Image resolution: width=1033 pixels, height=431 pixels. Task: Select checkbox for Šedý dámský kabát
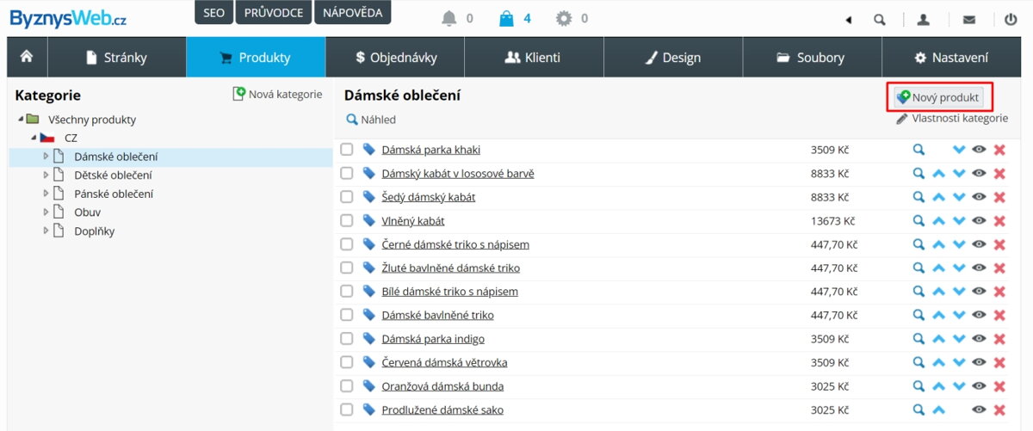[346, 197]
